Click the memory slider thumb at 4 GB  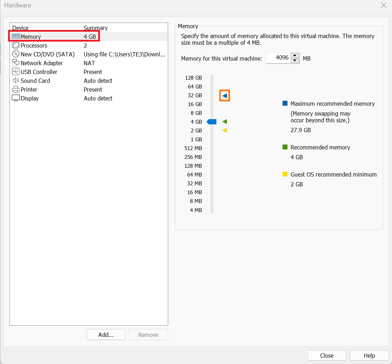click(x=211, y=122)
